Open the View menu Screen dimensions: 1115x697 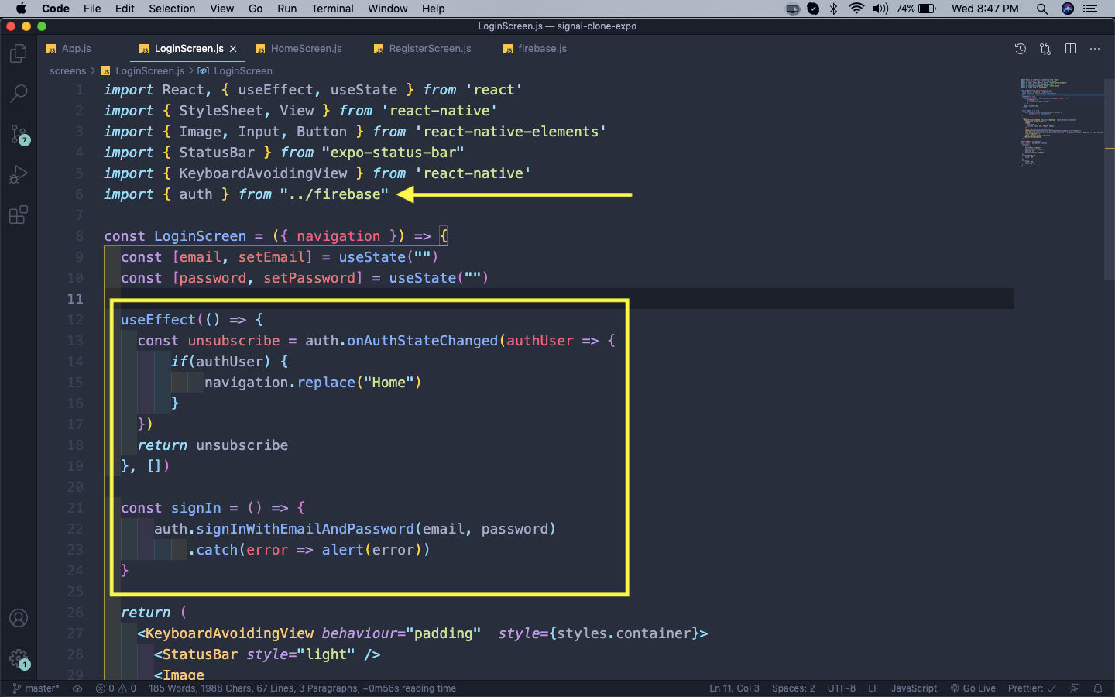point(221,9)
